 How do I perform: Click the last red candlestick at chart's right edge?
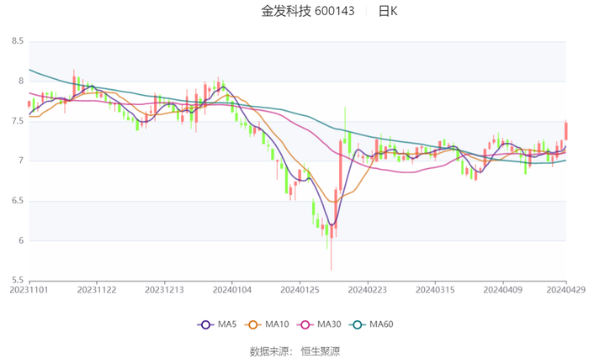click(566, 130)
